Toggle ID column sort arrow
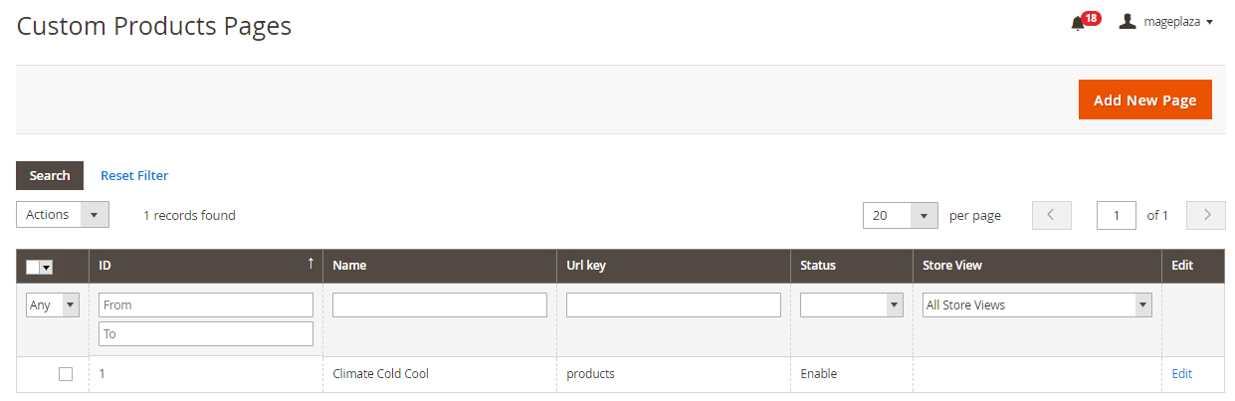Screen dimensions: 1235x401 (310, 264)
